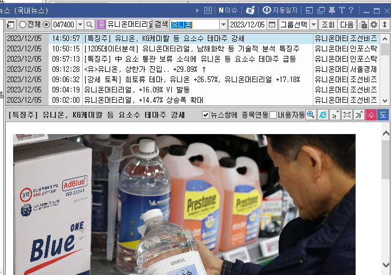Click the T font icon in title bar
The width and height of the screenshot is (391, 275).
[x=342, y=10]
